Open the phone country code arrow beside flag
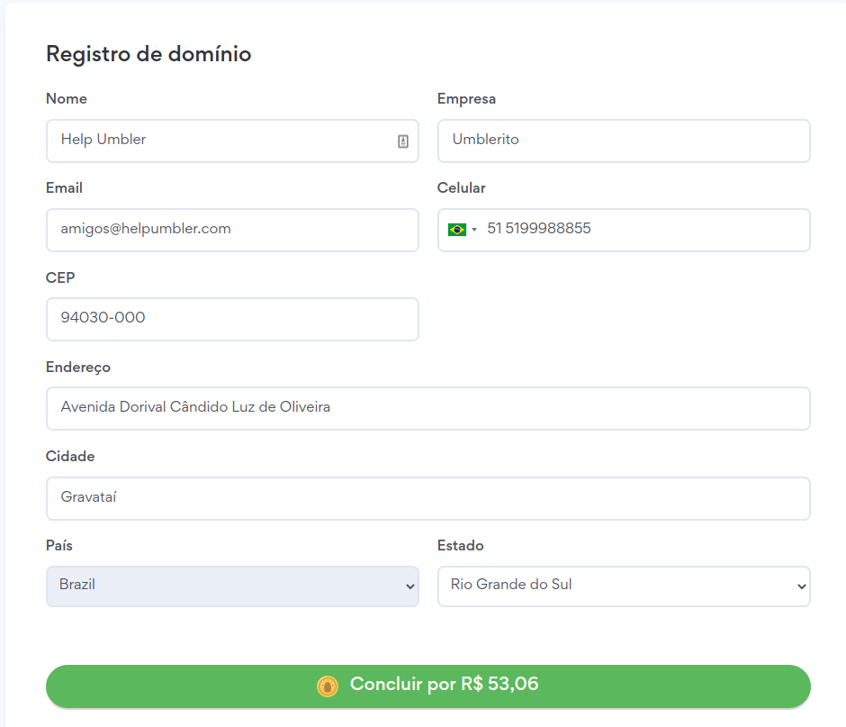This screenshot has height=727, width=846. (474, 231)
